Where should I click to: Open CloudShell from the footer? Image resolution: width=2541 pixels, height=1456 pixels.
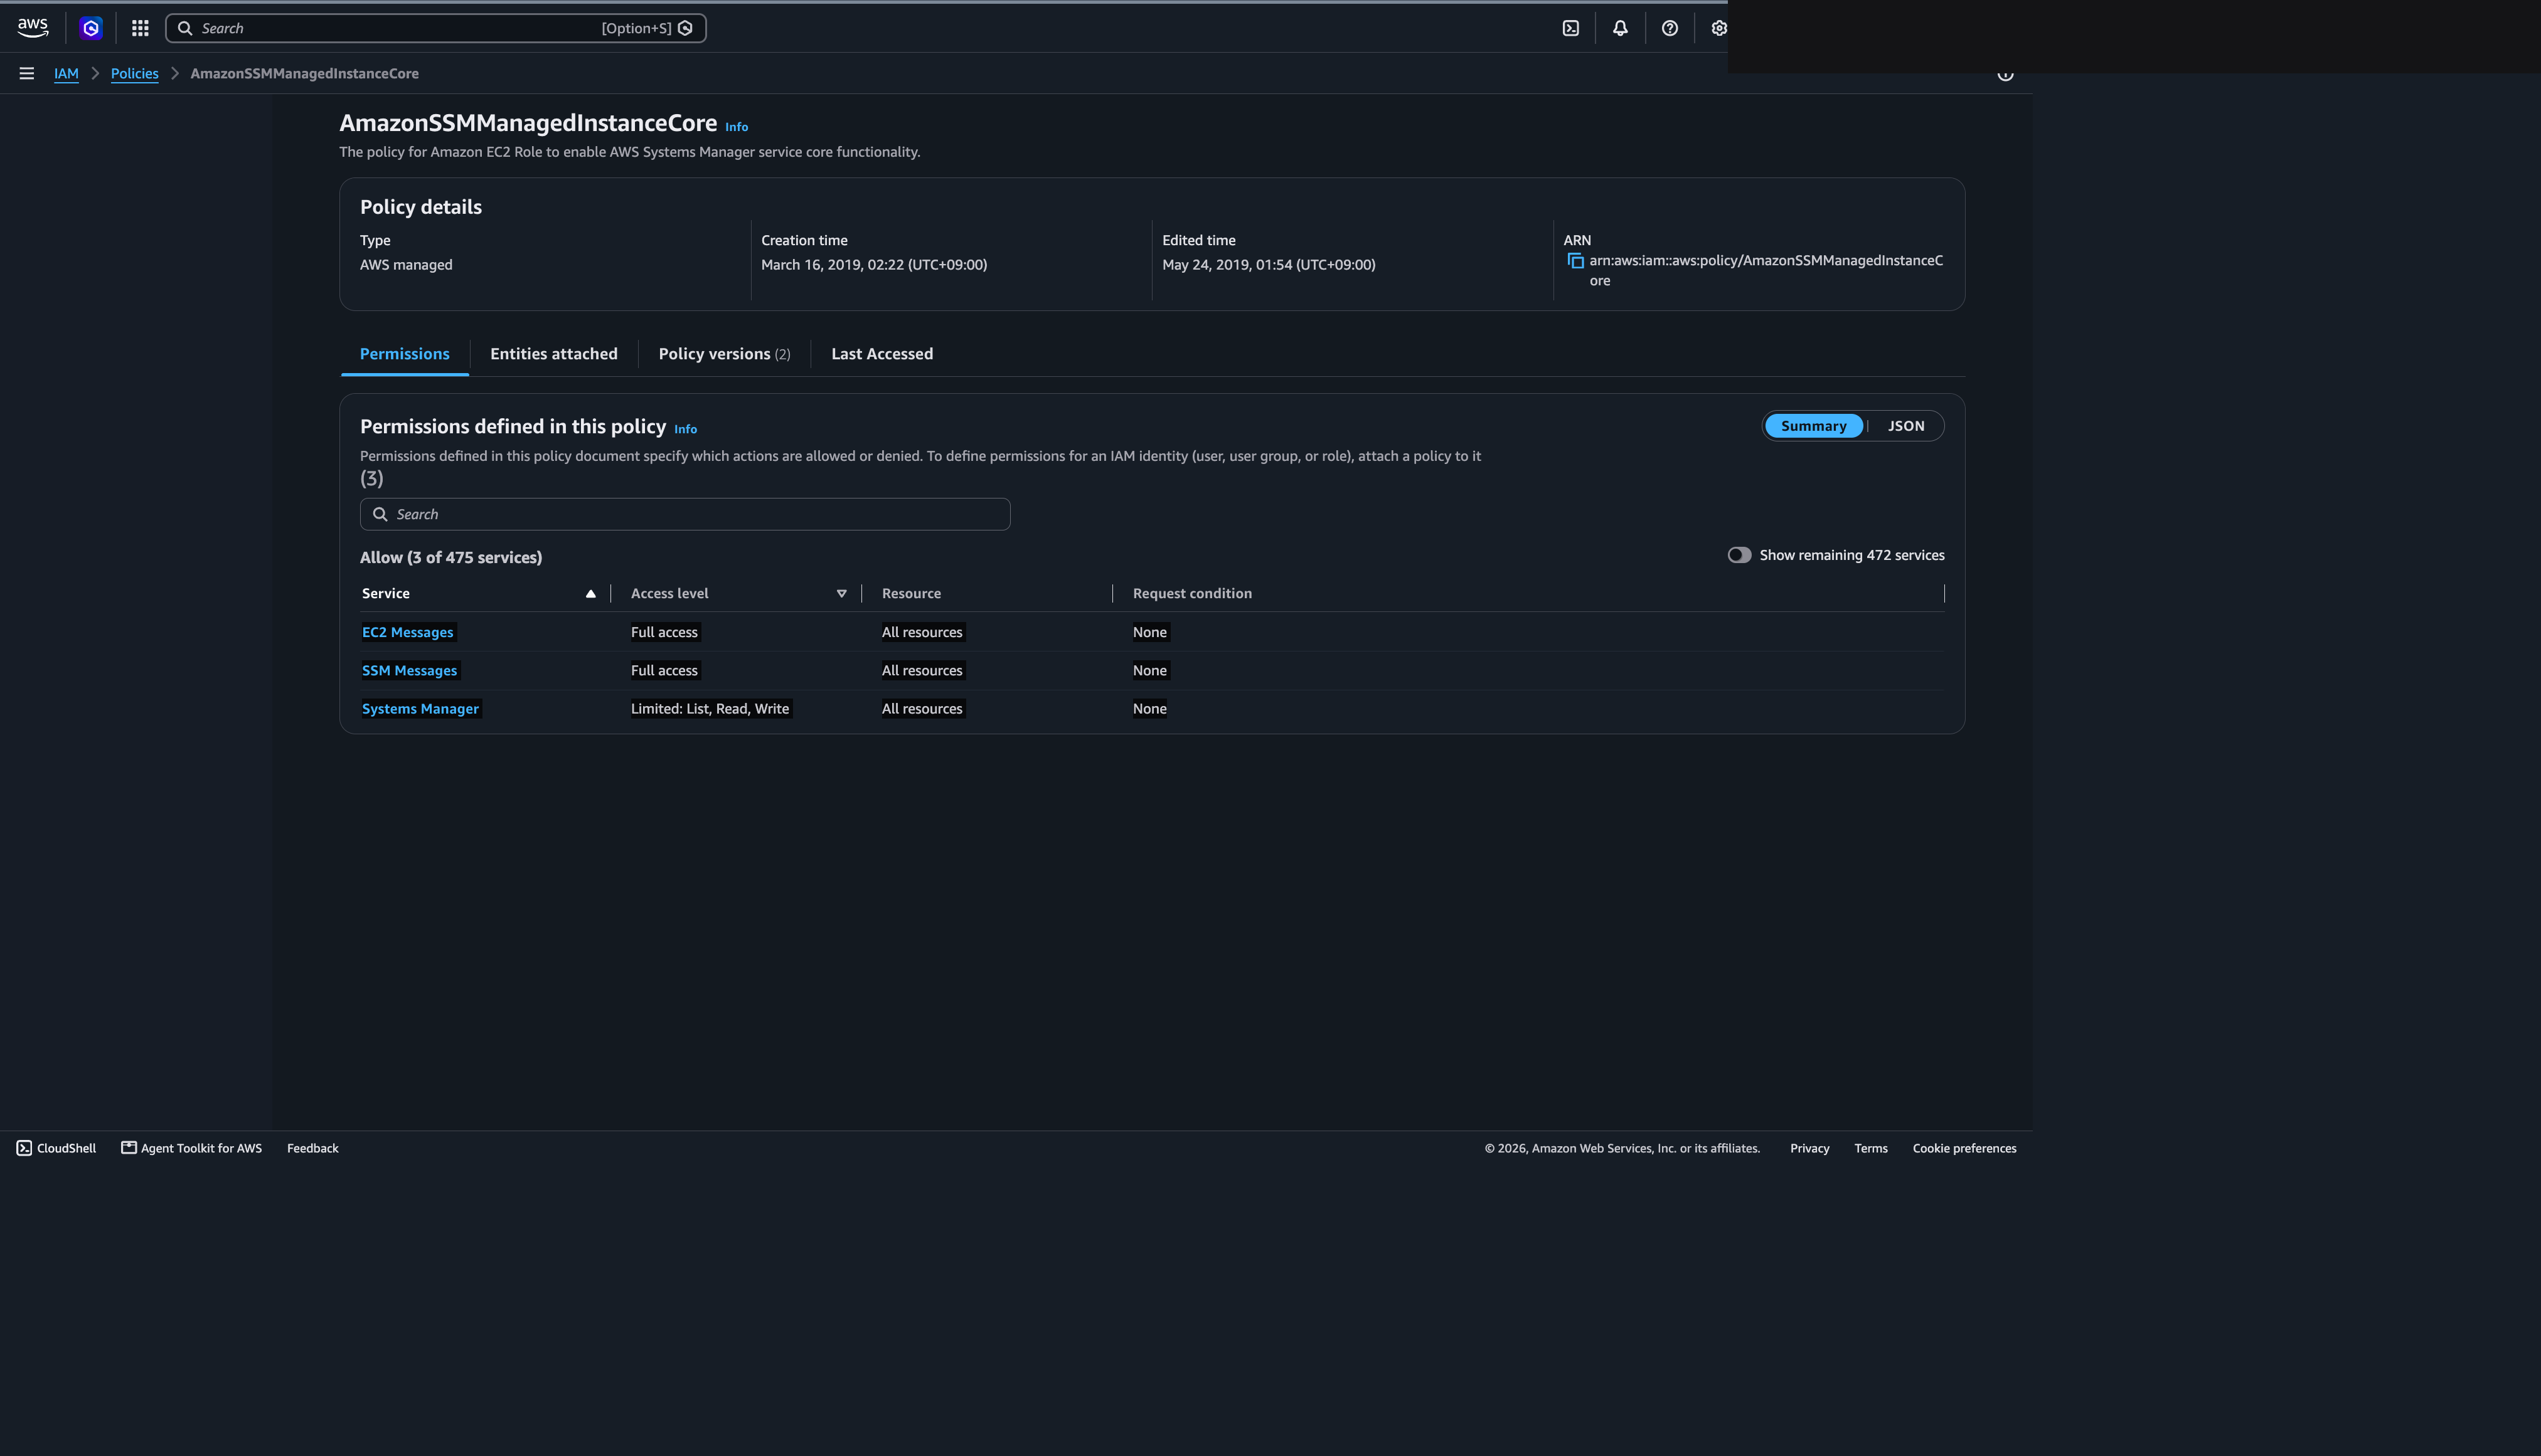(56, 1148)
